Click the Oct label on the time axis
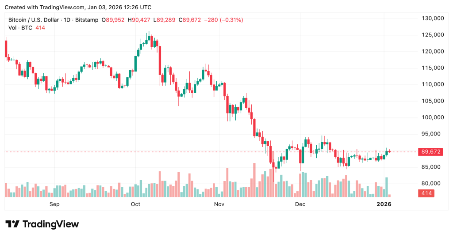The image size is (453, 238). pyautogui.click(x=135, y=204)
